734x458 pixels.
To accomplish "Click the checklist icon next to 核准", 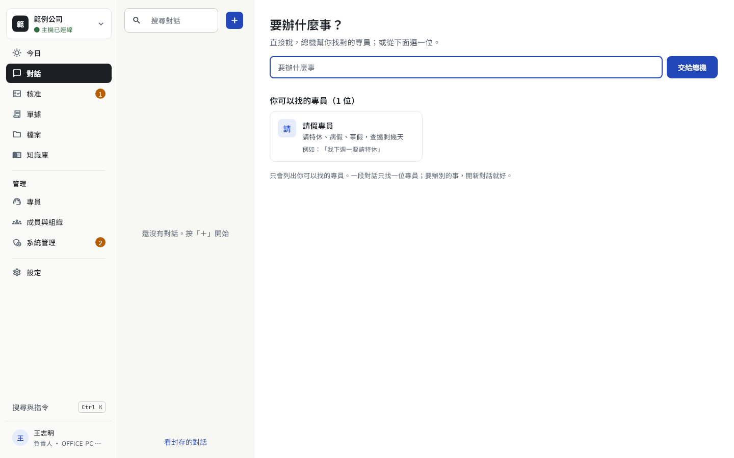I will (x=17, y=94).
